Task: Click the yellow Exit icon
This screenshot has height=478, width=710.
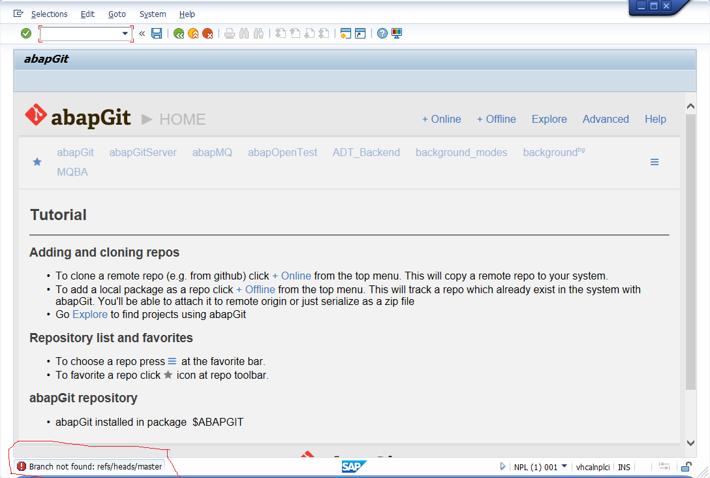Action: [x=194, y=33]
